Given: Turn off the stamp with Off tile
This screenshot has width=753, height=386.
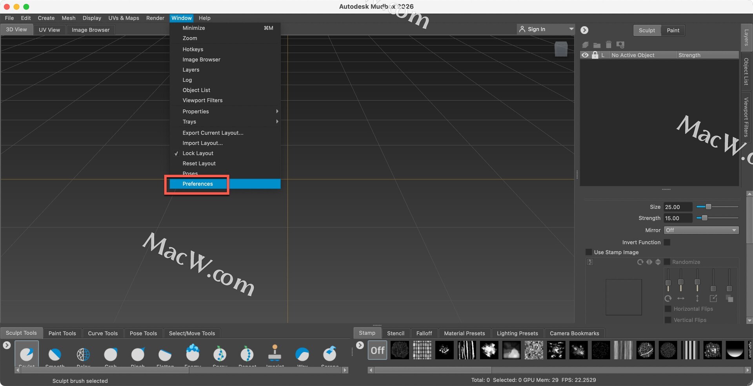Looking at the screenshot, I should pyautogui.click(x=377, y=350).
